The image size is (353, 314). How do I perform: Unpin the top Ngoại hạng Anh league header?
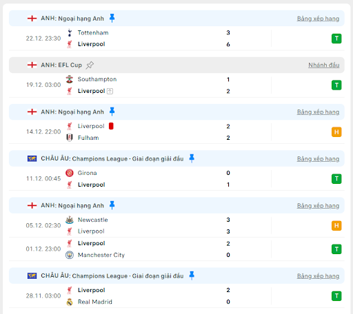[x=112, y=18]
